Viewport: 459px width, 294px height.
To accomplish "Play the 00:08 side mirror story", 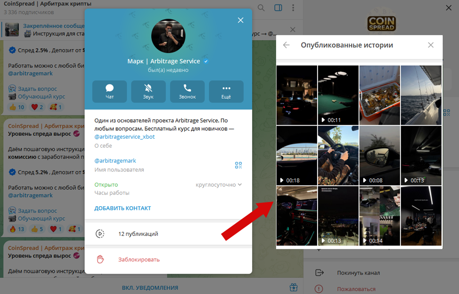I will click(380, 156).
